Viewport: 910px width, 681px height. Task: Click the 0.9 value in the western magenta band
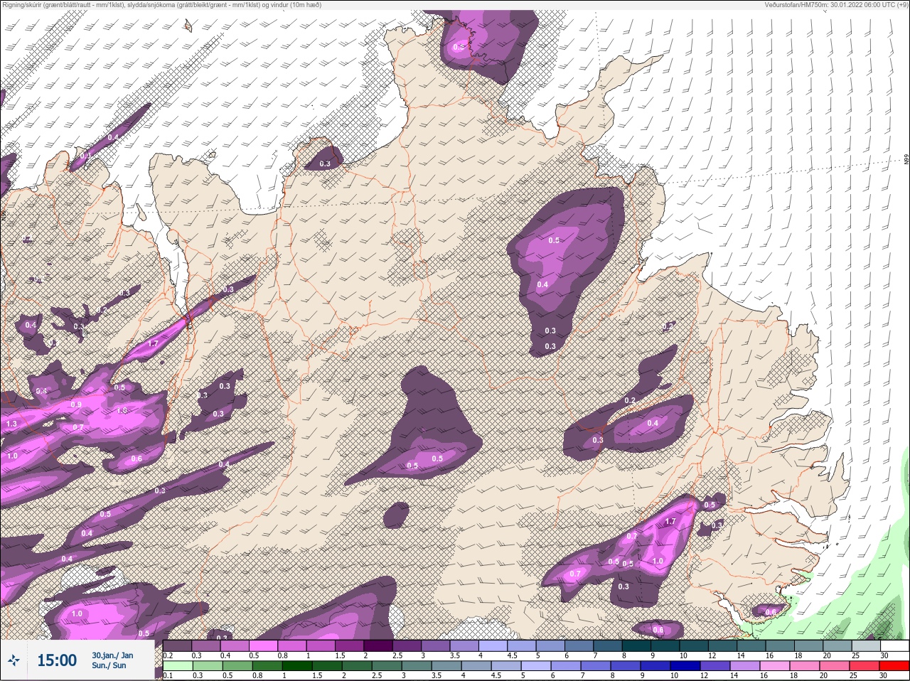76,404
